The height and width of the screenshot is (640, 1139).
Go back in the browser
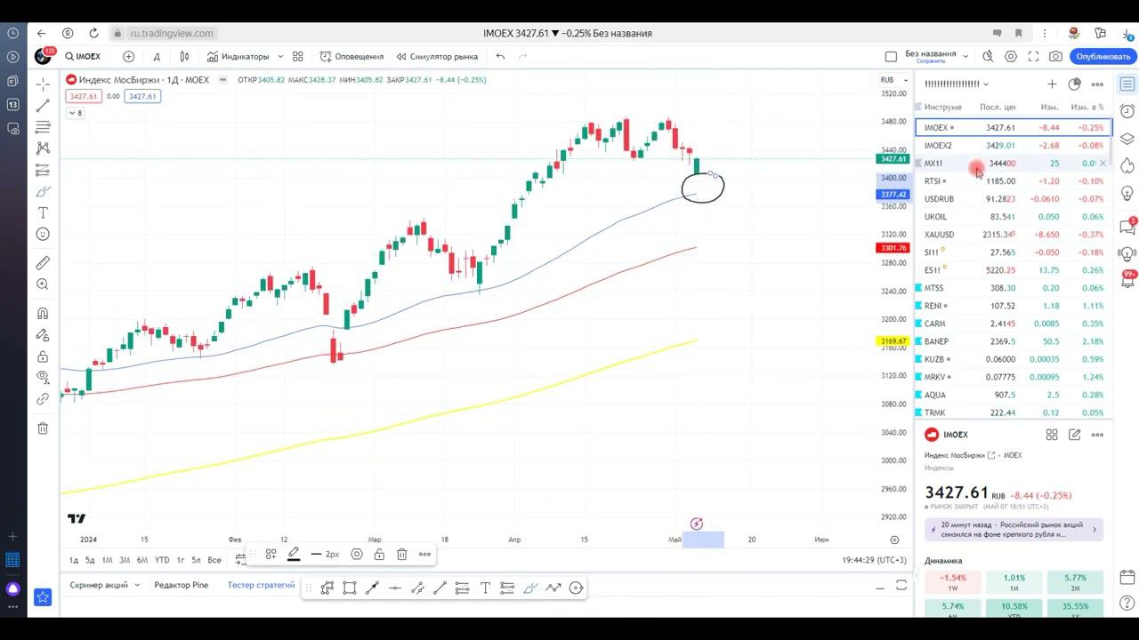point(42,33)
